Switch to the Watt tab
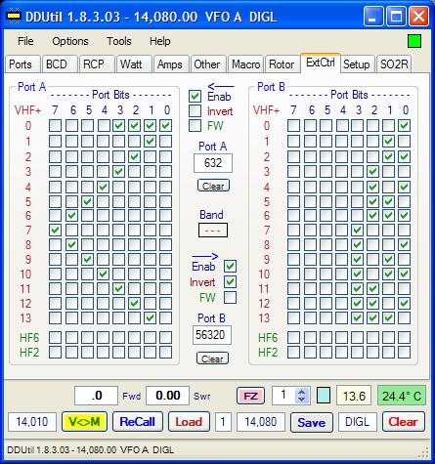 (134, 64)
